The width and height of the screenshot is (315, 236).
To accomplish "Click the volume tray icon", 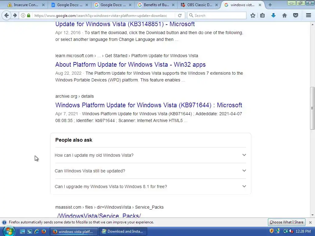I will point(291,231).
